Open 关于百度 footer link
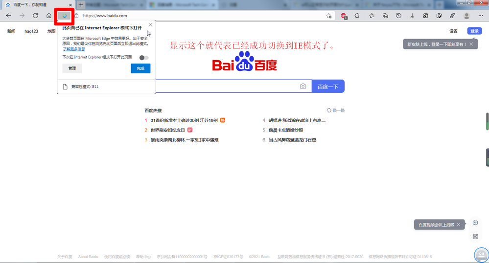 pos(65,257)
